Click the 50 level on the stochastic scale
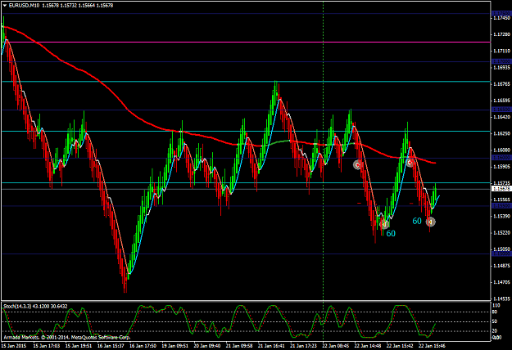The image size is (512, 350). pyautogui.click(x=495, y=321)
